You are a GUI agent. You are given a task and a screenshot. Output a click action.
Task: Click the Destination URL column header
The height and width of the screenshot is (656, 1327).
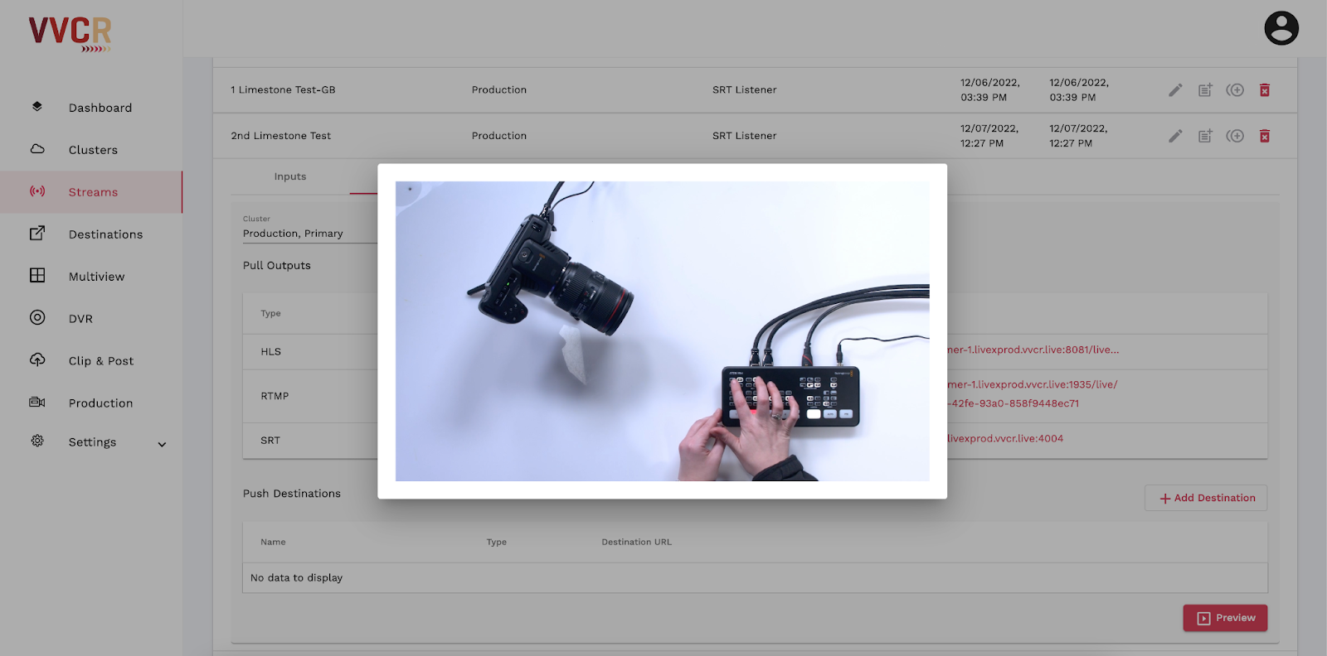[x=636, y=542]
